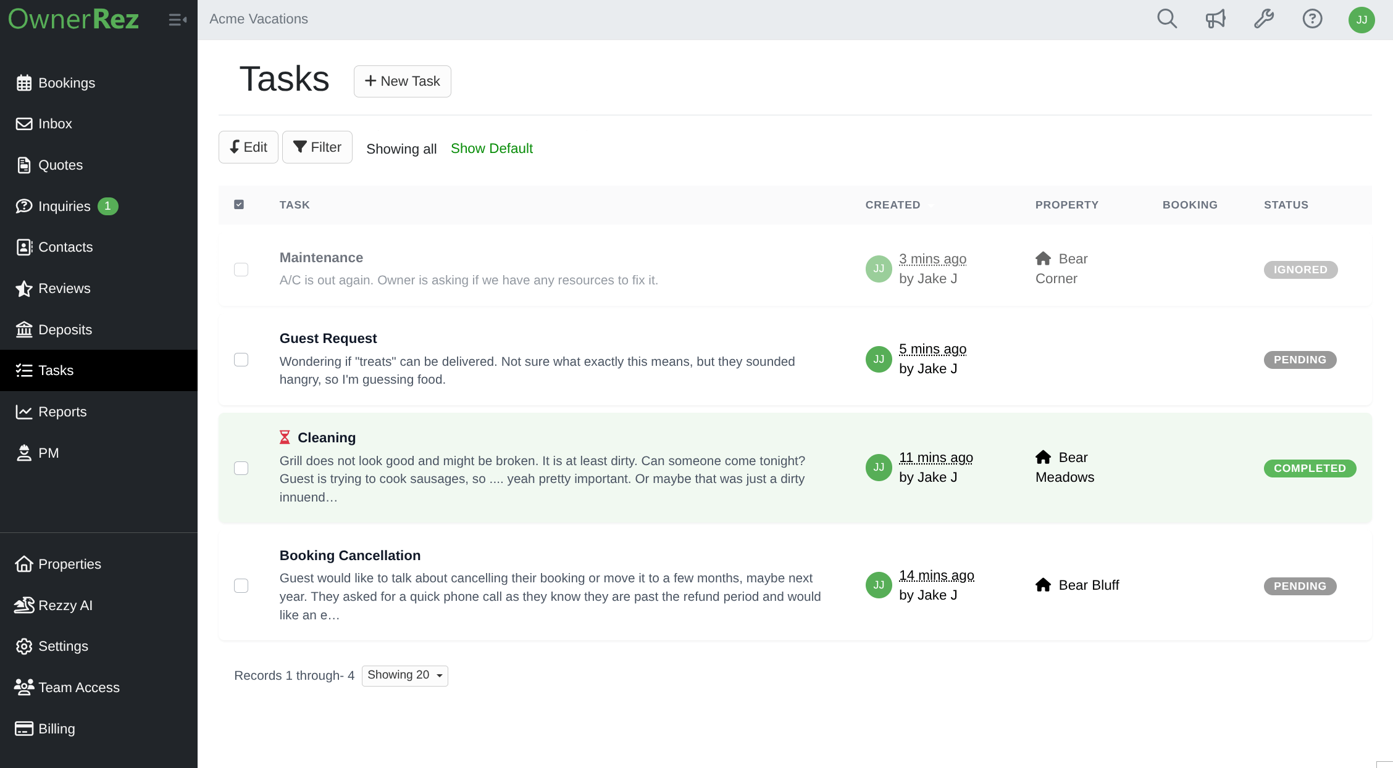Viewport: 1393px width, 768px height.
Task: Select Tasks in the sidebar
Action: coord(99,370)
